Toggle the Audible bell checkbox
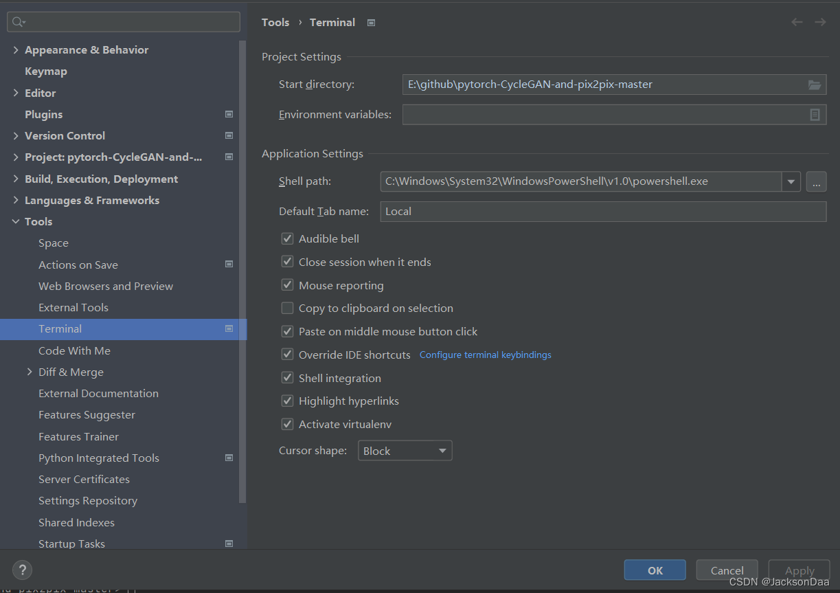This screenshot has height=593, width=840. pos(287,238)
